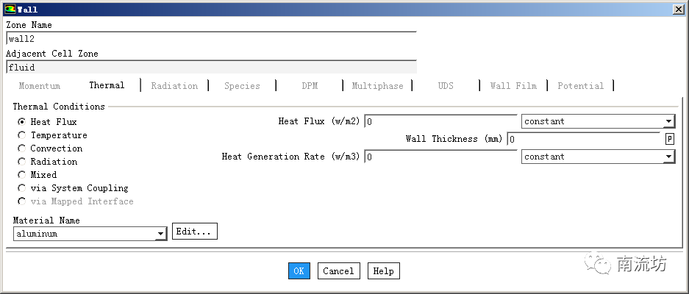The image size is (689, 294).
Task: Open the Material Name aluminum dropdown
Action: (90, 234)
